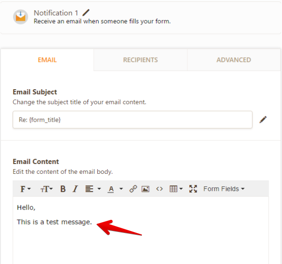Click the notification envelope icon
The height and width of the screenshot is (264, 282).
(20, 17)
